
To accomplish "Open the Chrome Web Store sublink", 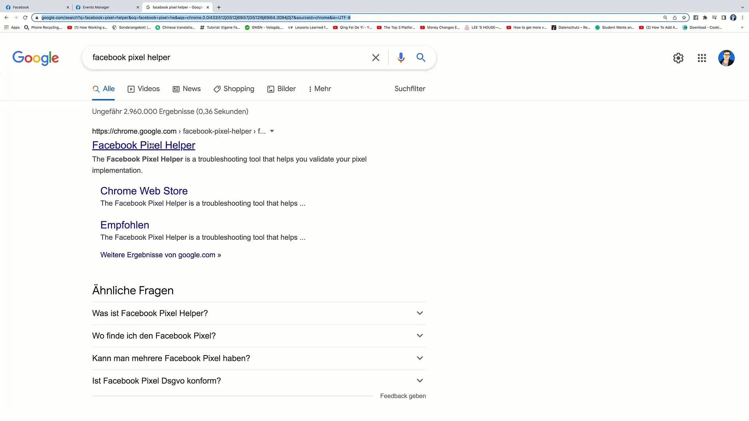I will 144,191.
